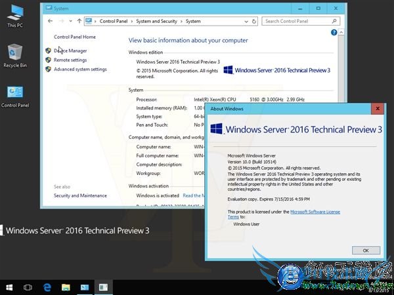Select the Control Panel desktop icon
The image size is (394, 295).
(x=15, y=96)
